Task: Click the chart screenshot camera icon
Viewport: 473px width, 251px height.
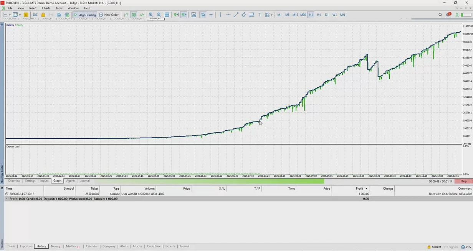Action: [x=194, y=15]
